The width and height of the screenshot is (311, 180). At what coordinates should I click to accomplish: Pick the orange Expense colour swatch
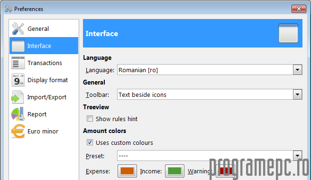coord(127,171)
